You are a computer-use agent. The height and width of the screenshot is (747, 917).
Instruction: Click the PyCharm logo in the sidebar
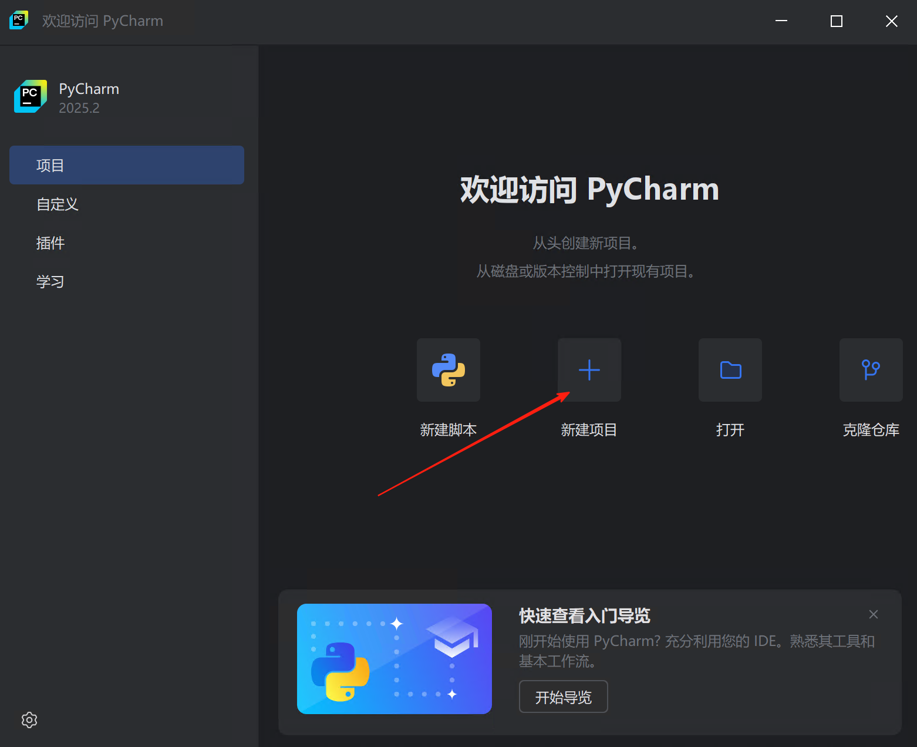pyautogui.click(x=29, y=97)
